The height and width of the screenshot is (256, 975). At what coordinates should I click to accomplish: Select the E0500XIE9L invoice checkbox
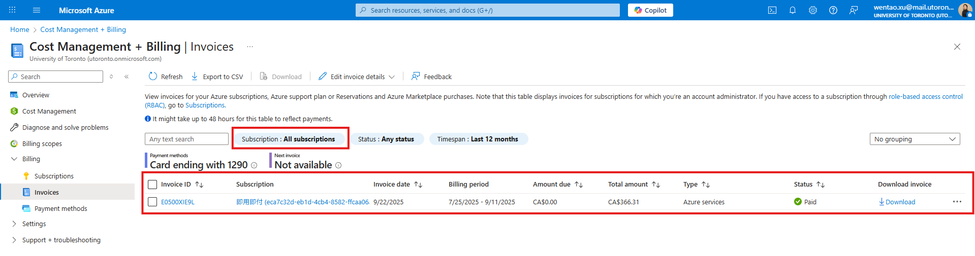152,202
